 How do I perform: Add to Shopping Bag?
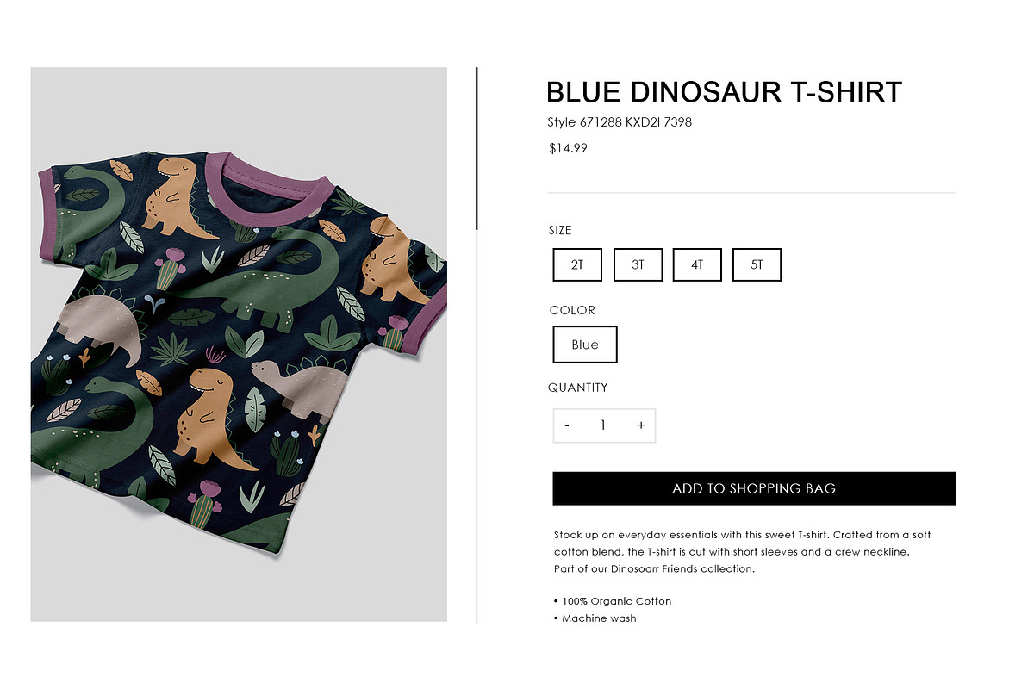tap(754, 488)
